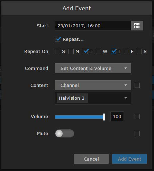Enable repeat on Monday checkbox
154x171 pixels.
coord(71,52)
